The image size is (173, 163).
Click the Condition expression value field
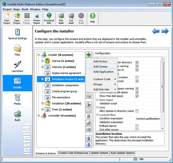point(148,118)
